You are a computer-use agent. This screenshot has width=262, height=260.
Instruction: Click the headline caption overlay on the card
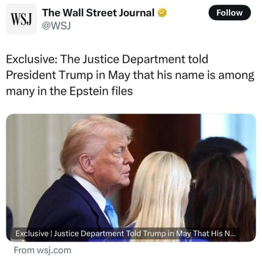[125, 233]
